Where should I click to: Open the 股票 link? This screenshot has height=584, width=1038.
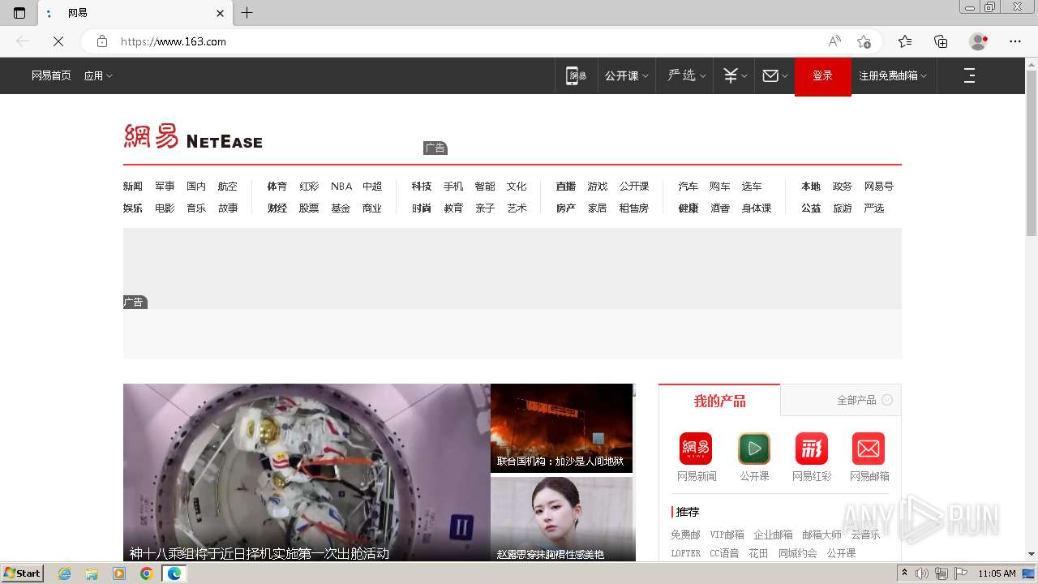tap(309, 208)
